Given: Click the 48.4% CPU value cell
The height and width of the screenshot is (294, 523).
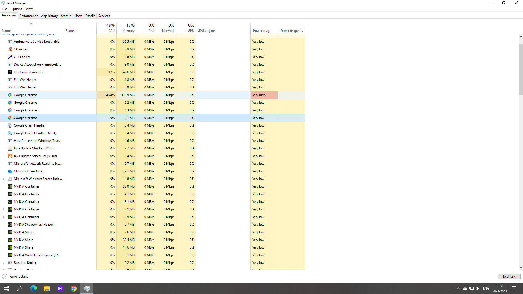Looking at the screenshot, I should pos(107,95).
